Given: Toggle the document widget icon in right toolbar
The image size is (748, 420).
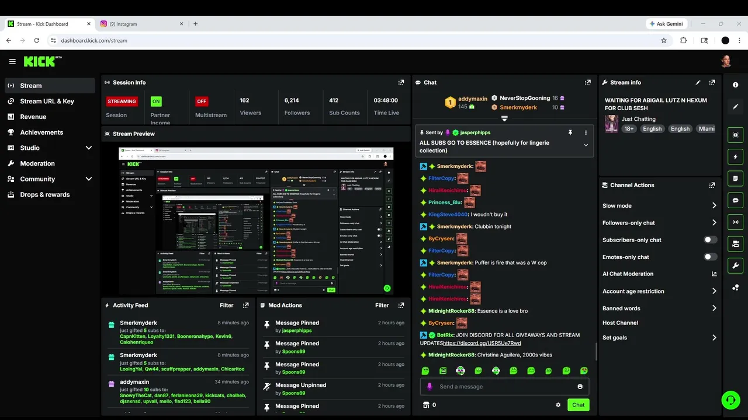Looking at the screenshot, I should (735, 178).
